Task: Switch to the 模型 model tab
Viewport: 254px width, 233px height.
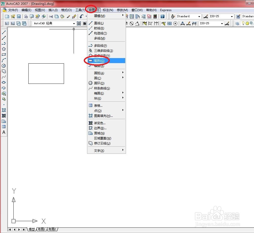Action: click(x=32, y=229)
